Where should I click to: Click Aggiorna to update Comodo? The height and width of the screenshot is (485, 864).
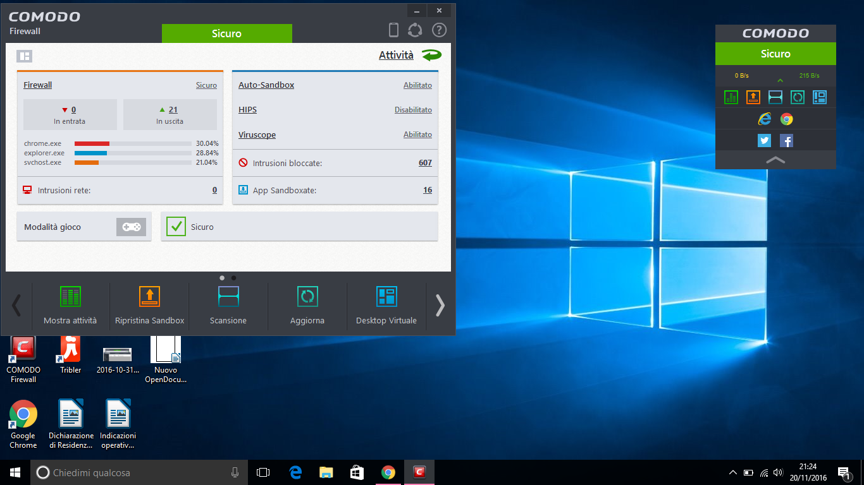click(307, 297)
